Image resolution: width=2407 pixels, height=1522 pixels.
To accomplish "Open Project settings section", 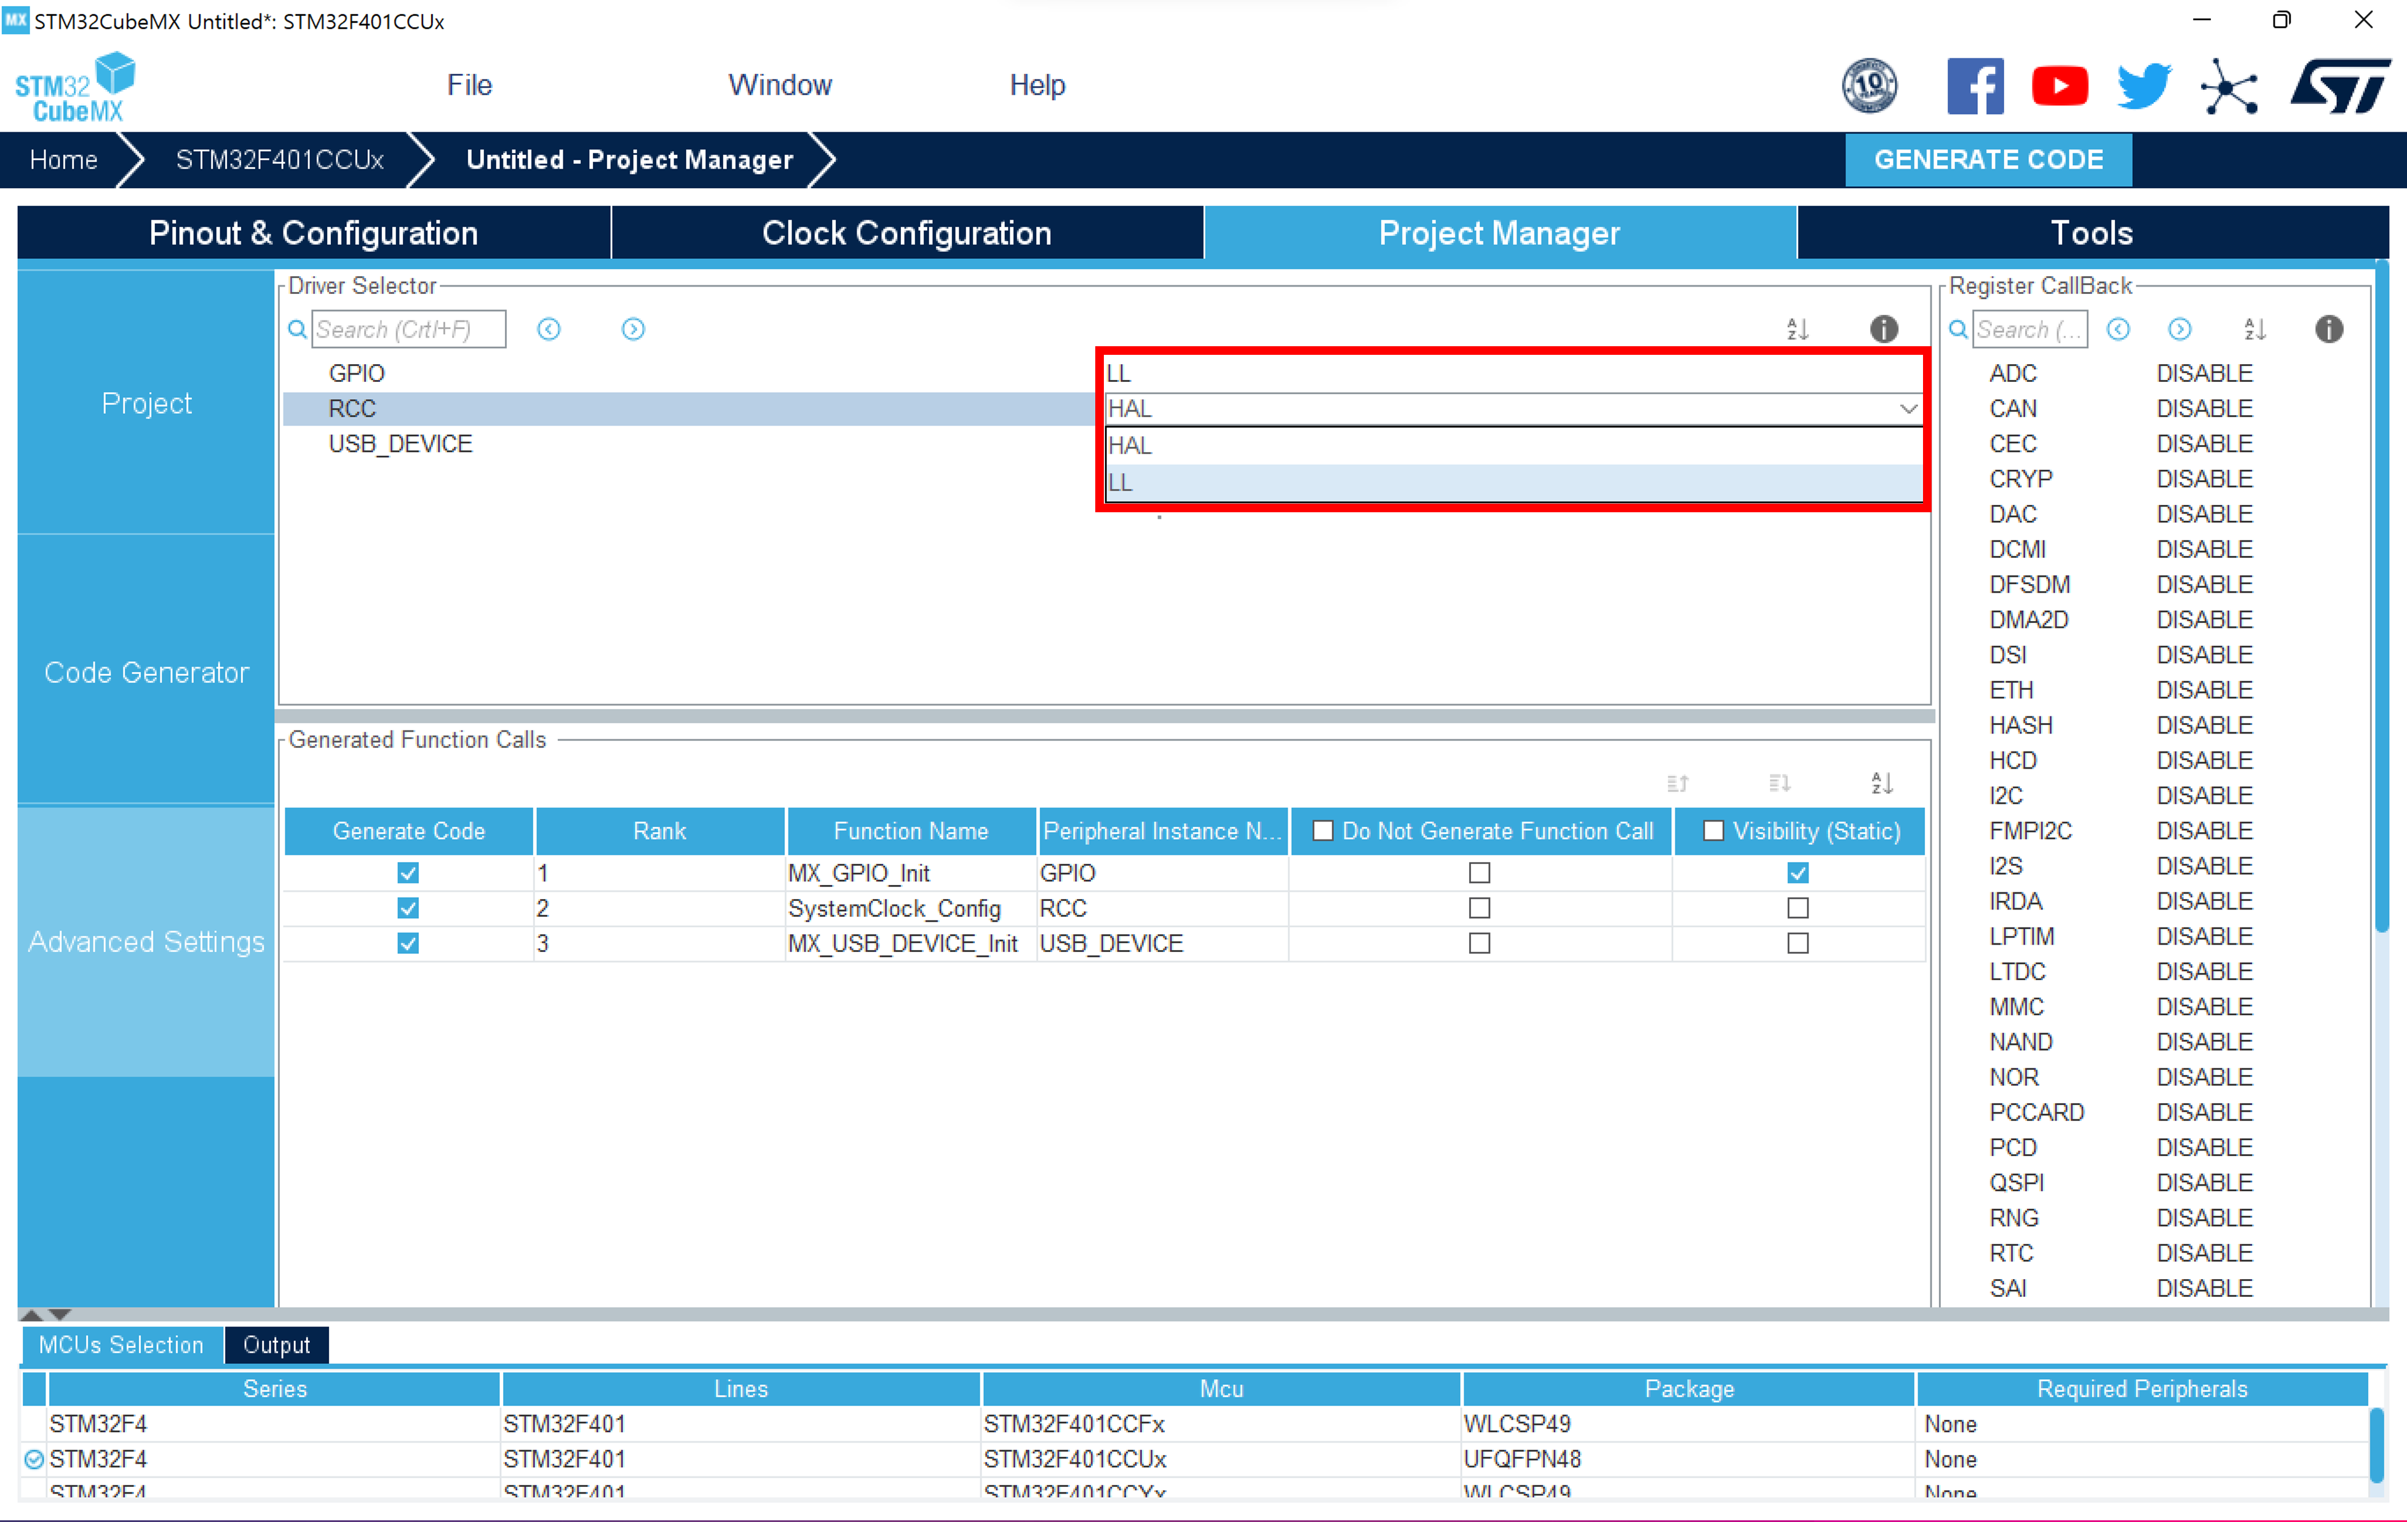I will point(146,403).
